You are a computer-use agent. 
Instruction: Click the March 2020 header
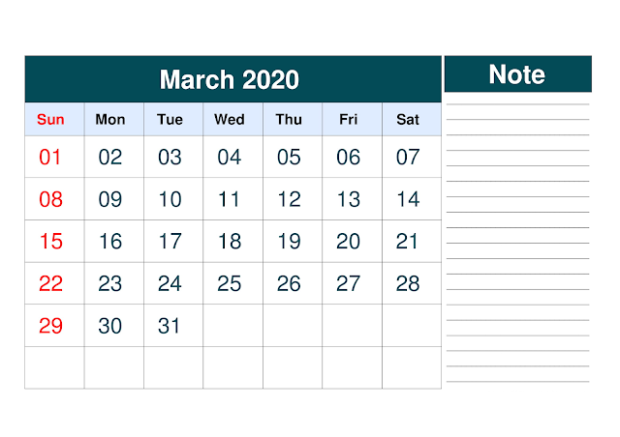click(x=230, y=79)
